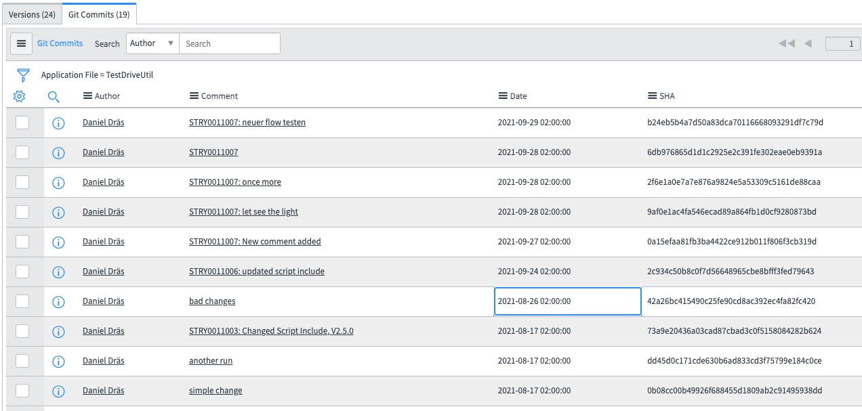Open Comment column options menu icon
The width and height of the screenshot is (862, 411).
click(x=194, y=96)
